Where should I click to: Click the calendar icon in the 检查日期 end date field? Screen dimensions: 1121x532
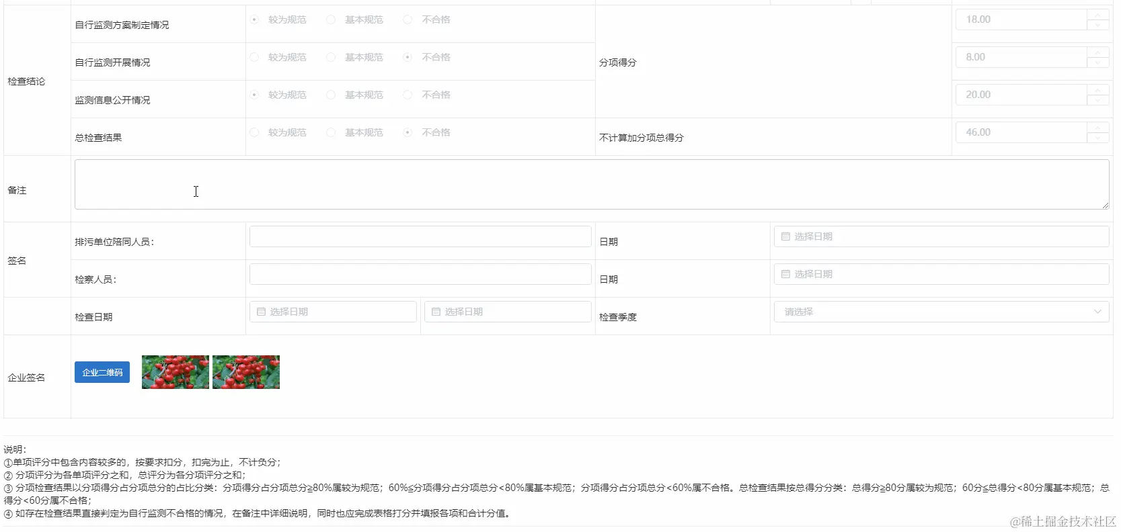click(436, 312)
